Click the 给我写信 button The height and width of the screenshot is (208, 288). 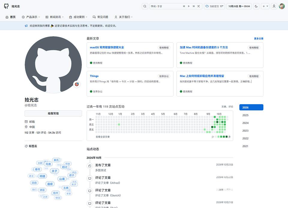click(53, 113)
